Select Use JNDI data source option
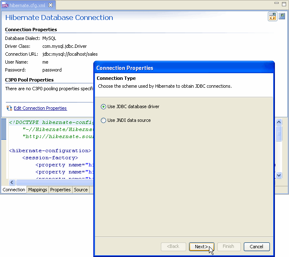Image resolution: width=289 pixels, height=257 pixels. [x=126, y=120]
